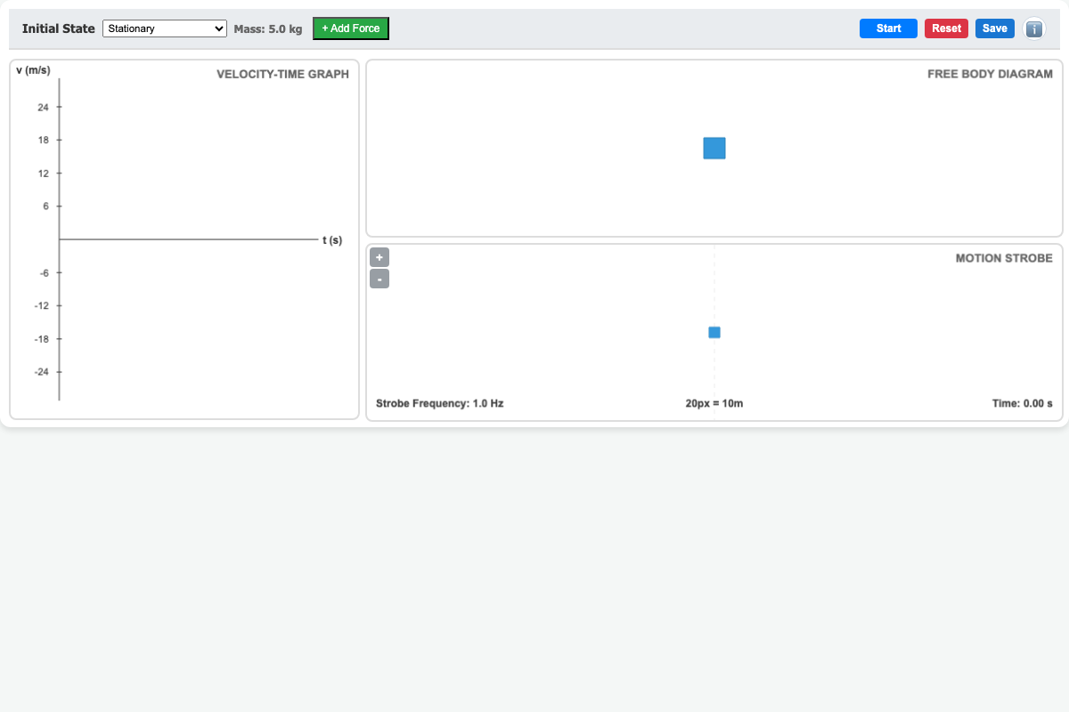This screenshot has width=1069, height=712.
Task: Click the Strobe Frequency 1.0 Hz label
Action: pos(440,403)
